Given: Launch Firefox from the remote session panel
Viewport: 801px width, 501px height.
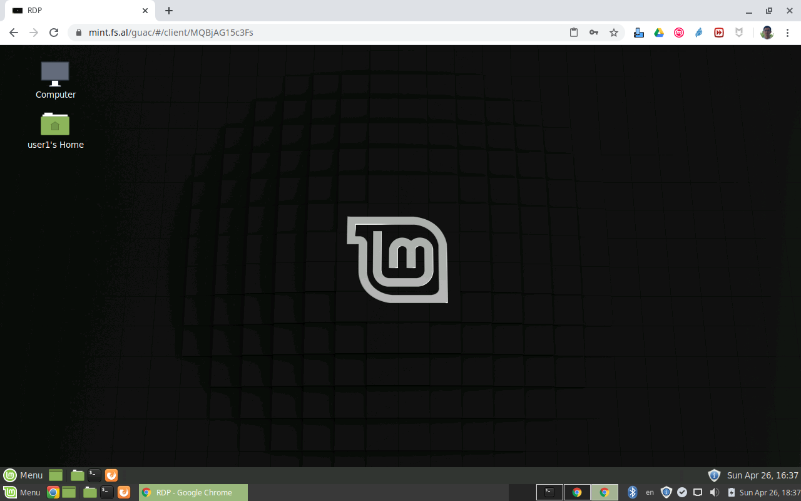Looking at the screenshot, I should 111,475.
